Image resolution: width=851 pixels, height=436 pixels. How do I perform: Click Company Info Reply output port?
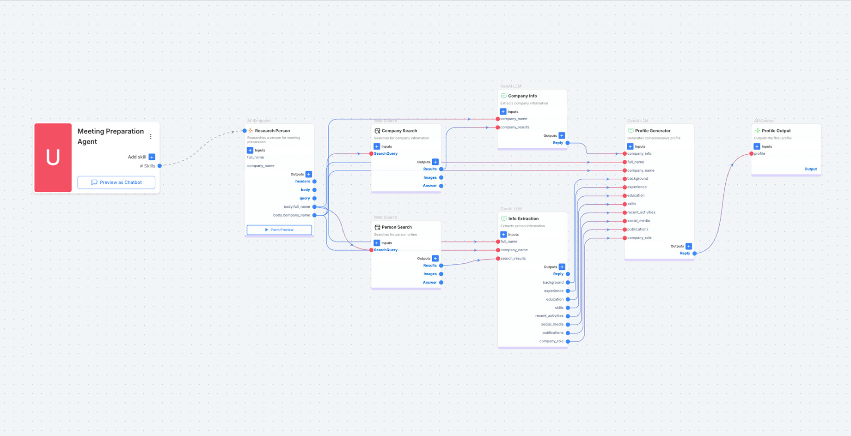click(568, 143)
